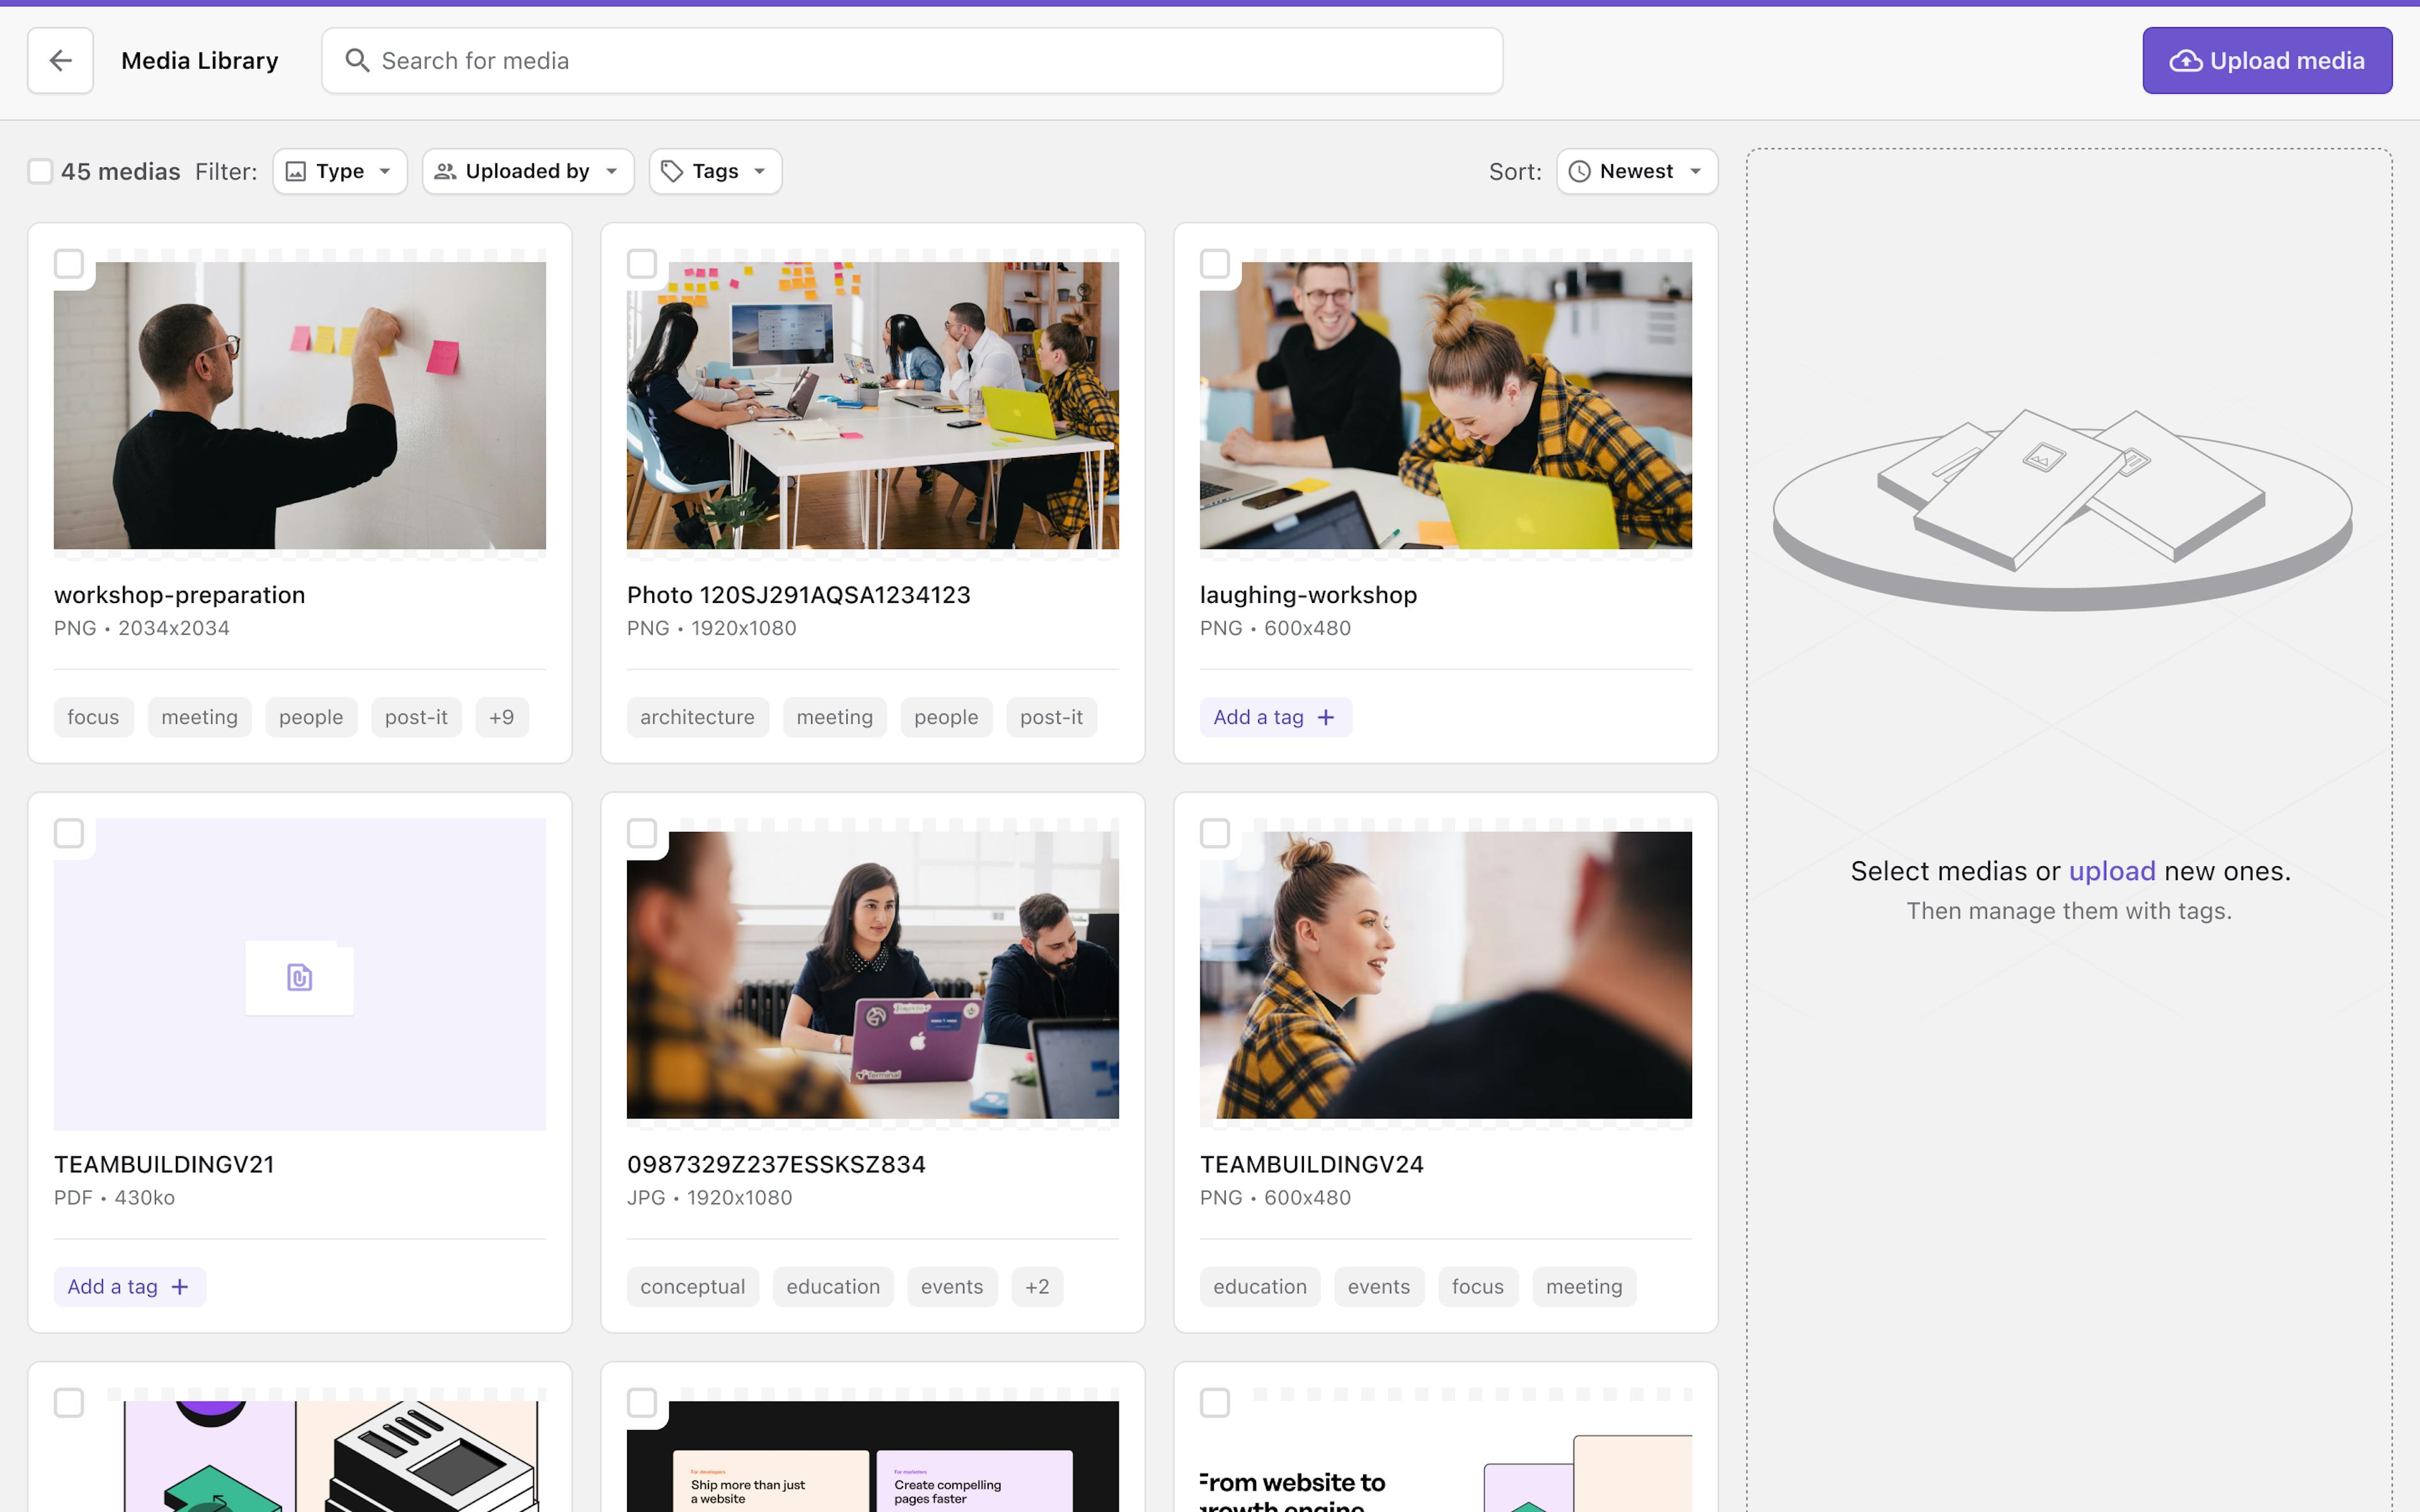Click the TEAMBUILDINGV21 file name
Screen dimensions: 2420x1512
point(164,1165)
